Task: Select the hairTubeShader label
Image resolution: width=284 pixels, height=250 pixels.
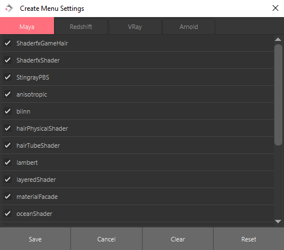Action: tap(38, 145)
